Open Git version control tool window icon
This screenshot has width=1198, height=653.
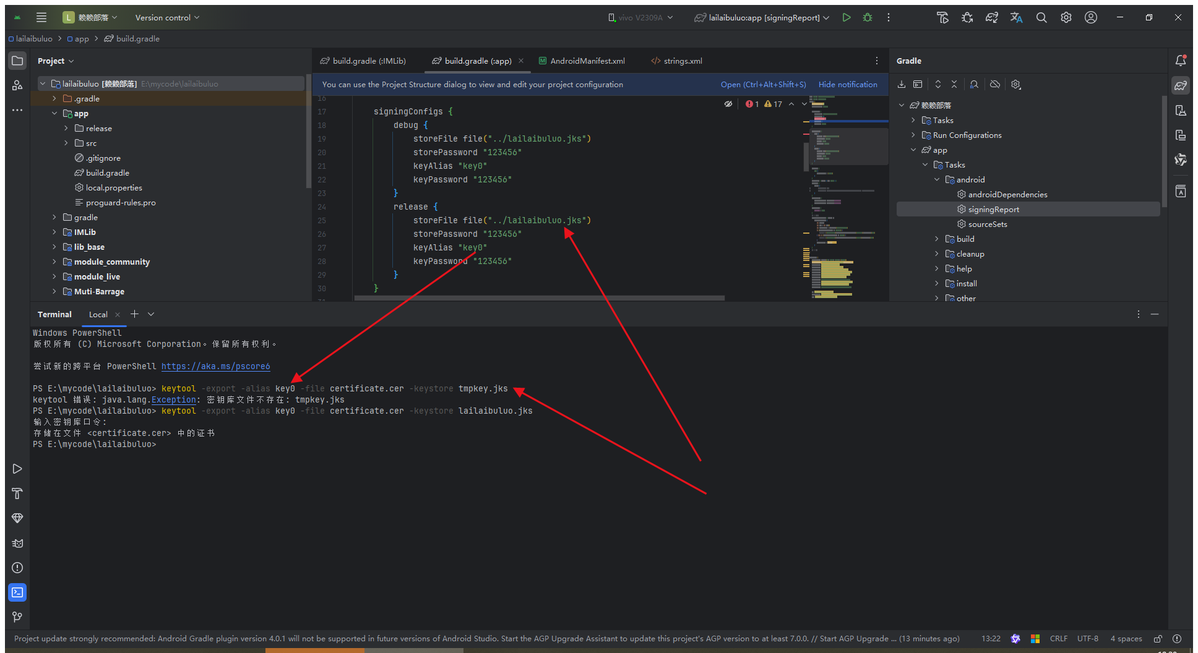17,617
